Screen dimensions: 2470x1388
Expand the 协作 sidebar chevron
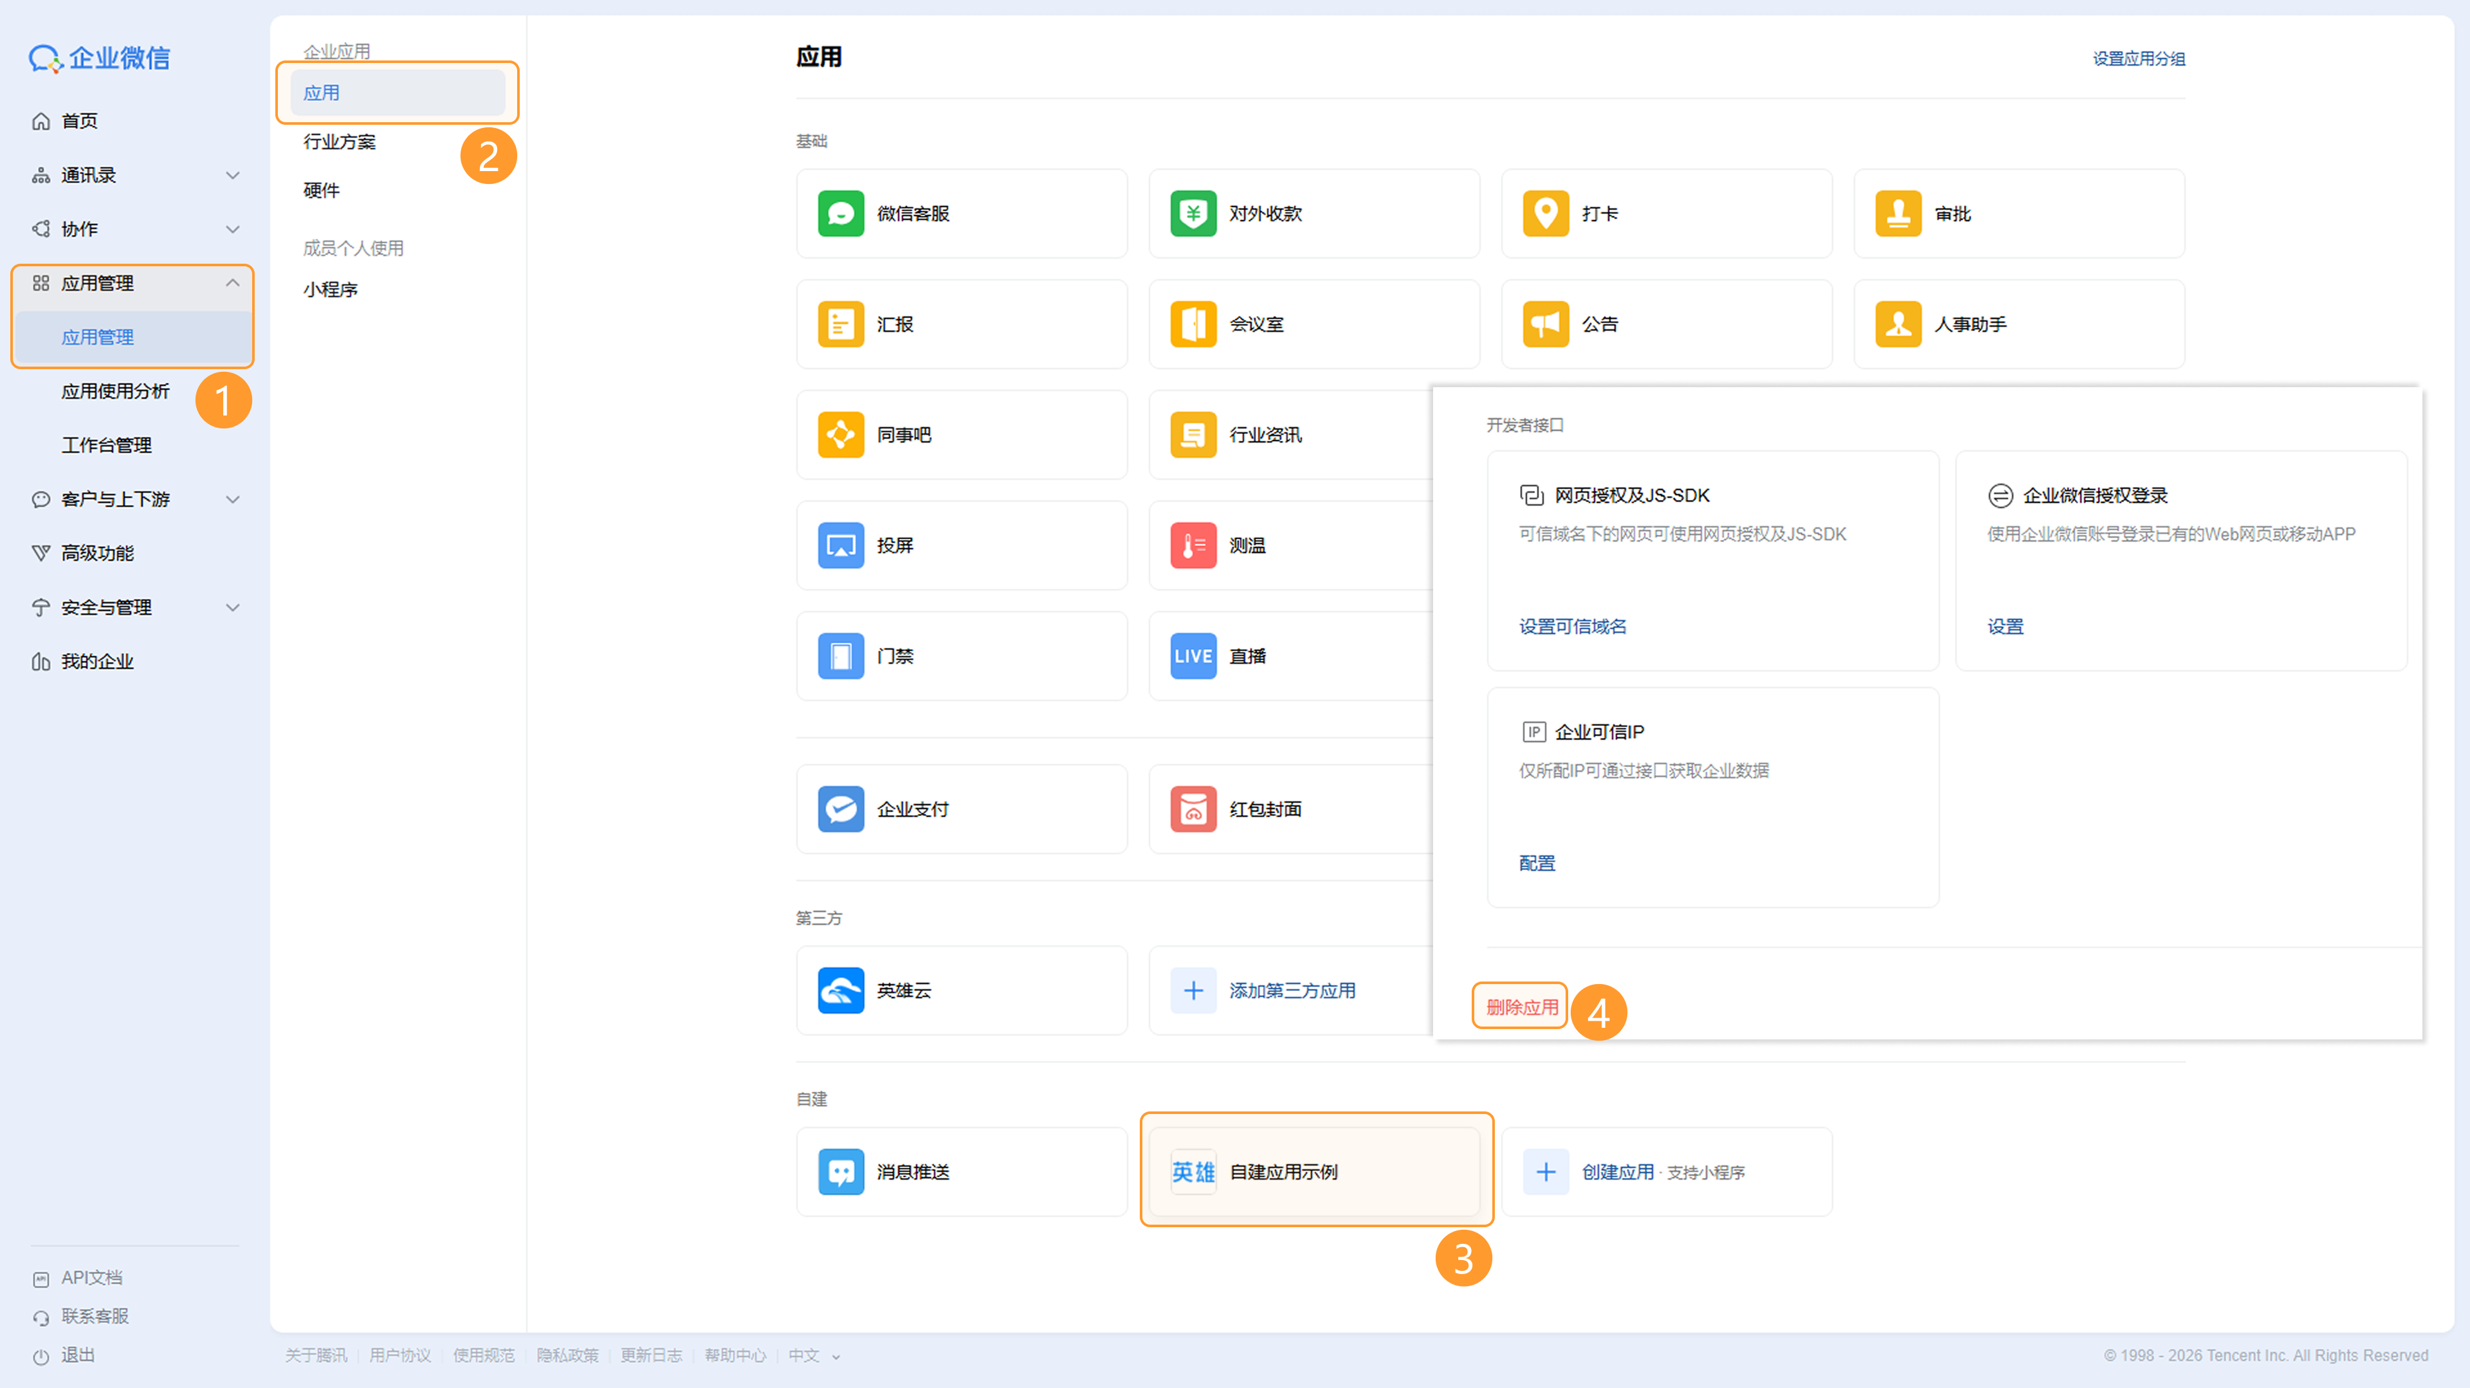[232, 229]
